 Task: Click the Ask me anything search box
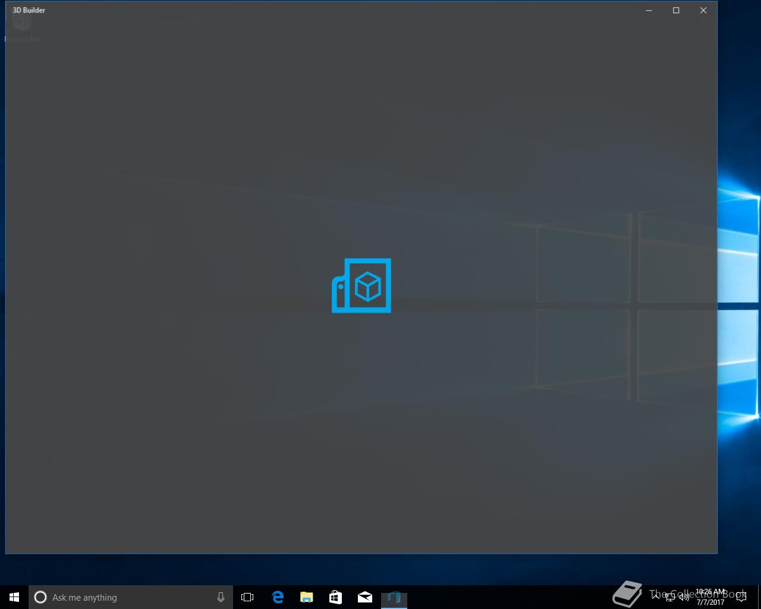click(130, 597)
